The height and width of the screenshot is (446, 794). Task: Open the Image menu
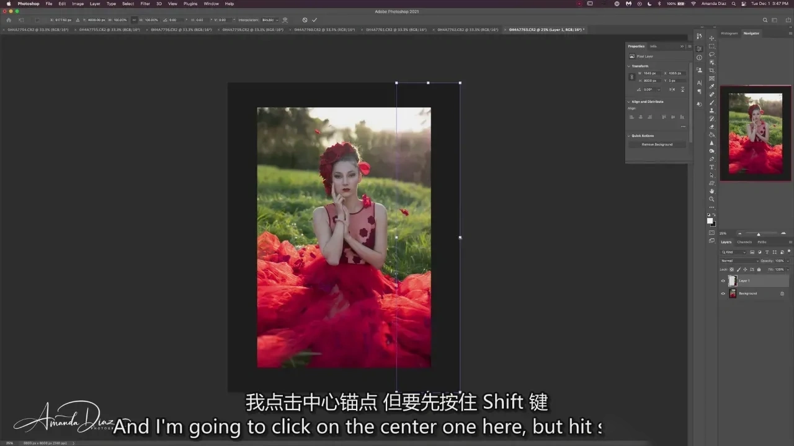(x=78, y=4)
